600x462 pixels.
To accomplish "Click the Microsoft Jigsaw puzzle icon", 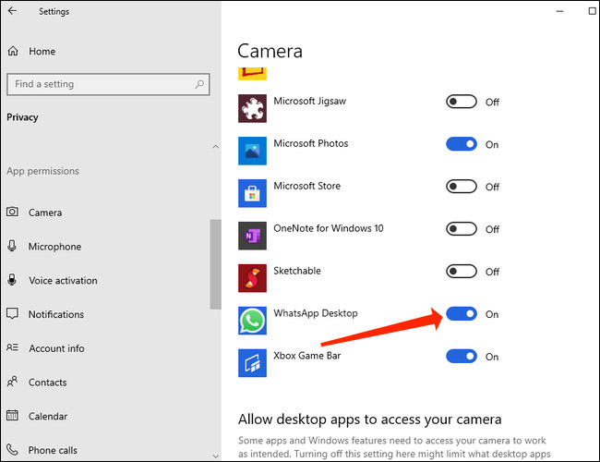I will pyautogui.click(x=252, y=108).
